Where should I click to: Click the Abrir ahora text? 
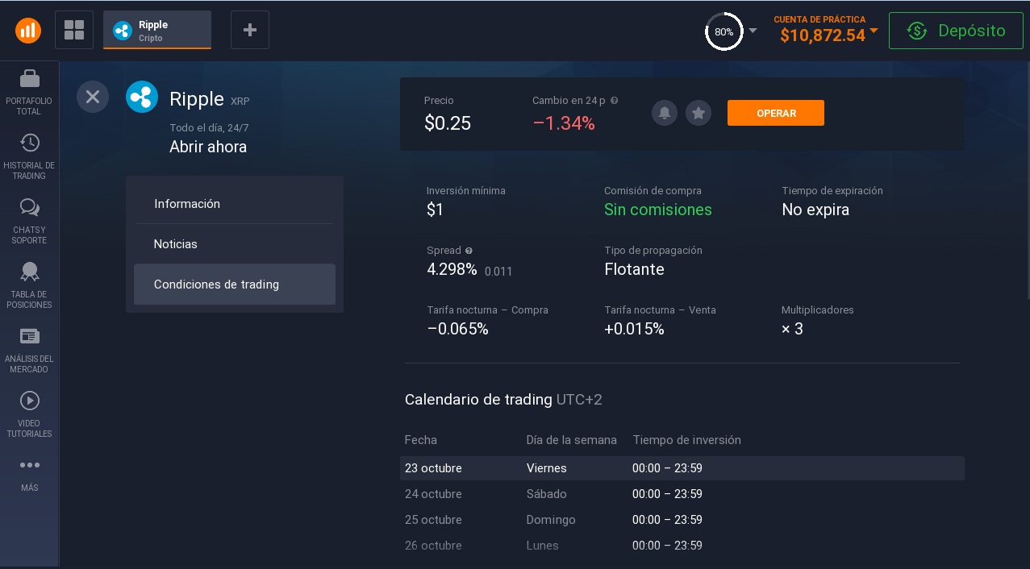[208, 147]
